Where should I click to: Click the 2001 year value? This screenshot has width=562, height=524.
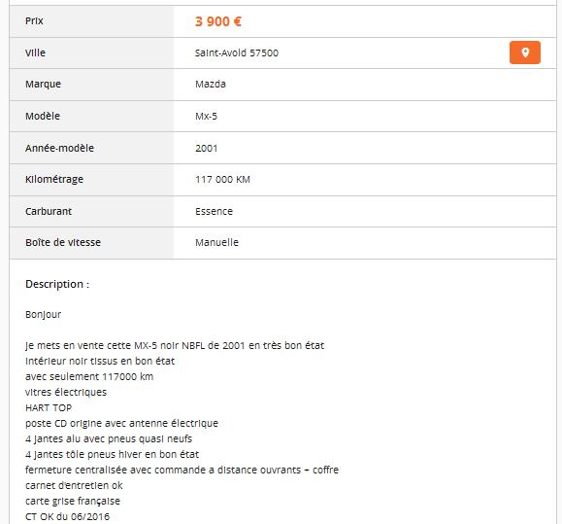coord(207,148)
